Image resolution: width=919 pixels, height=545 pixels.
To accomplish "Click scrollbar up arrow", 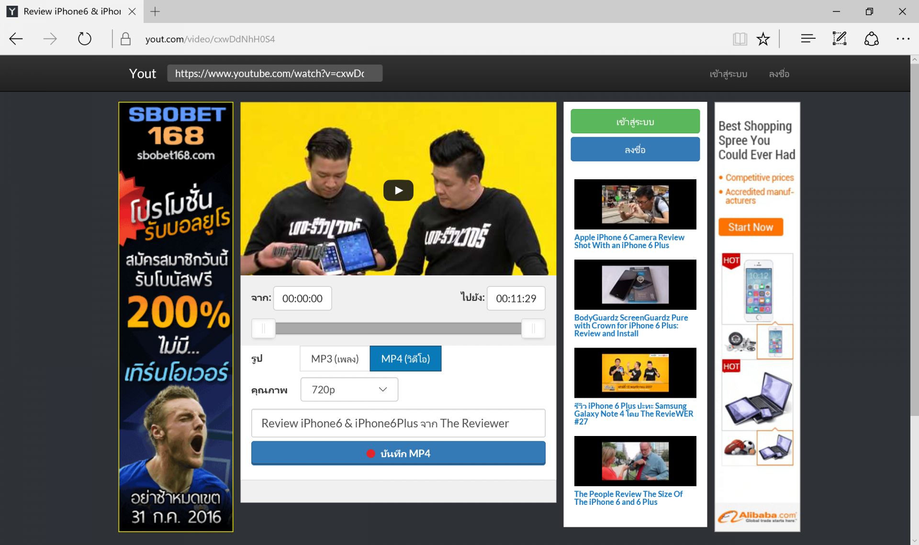I will pos(914,60).
